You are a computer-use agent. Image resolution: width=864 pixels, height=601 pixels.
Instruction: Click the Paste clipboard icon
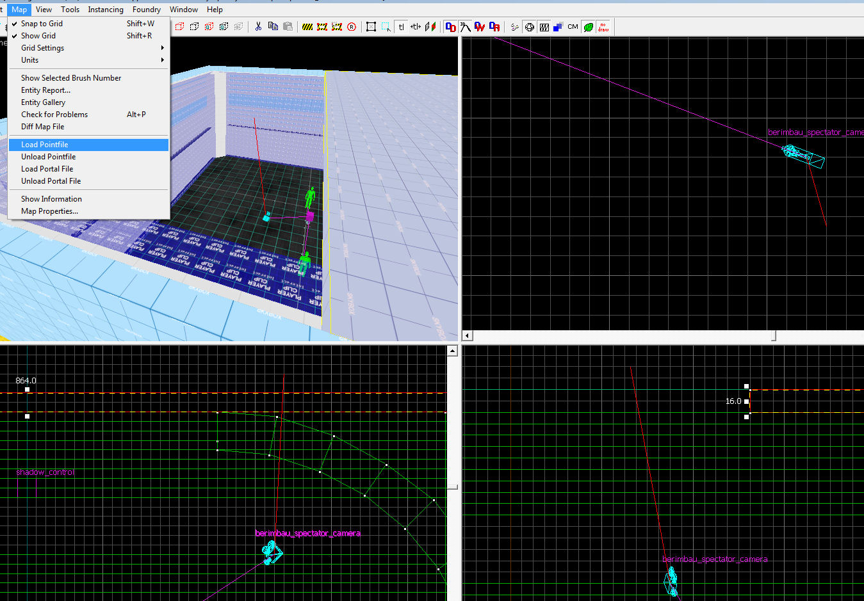tap(288, 26)
